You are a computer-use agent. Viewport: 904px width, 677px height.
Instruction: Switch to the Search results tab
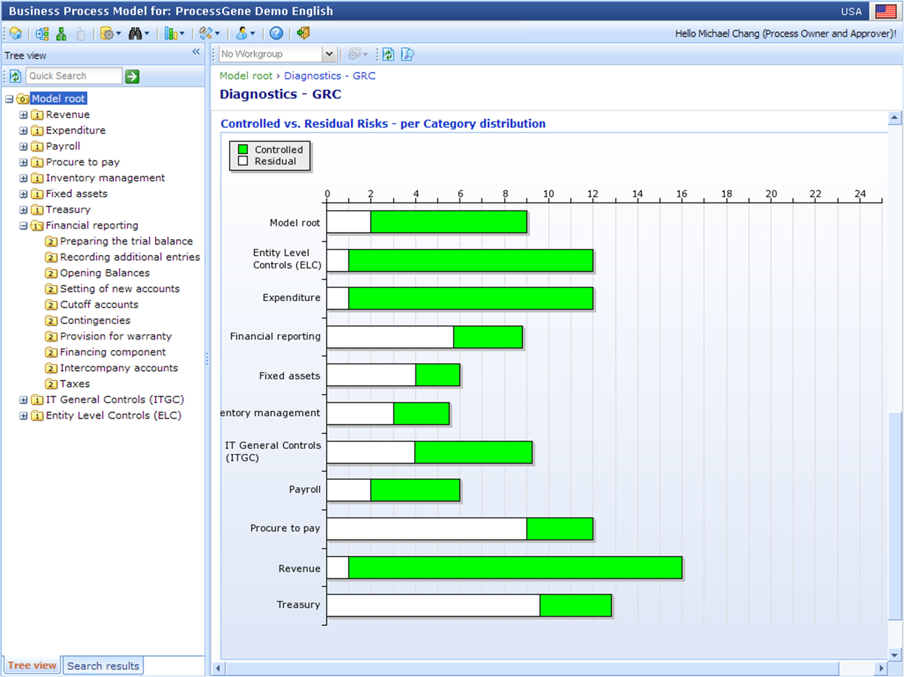102,665
